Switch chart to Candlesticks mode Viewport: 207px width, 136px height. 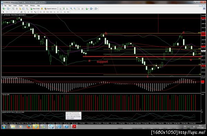pyautogui.click(x=64, y=9)
